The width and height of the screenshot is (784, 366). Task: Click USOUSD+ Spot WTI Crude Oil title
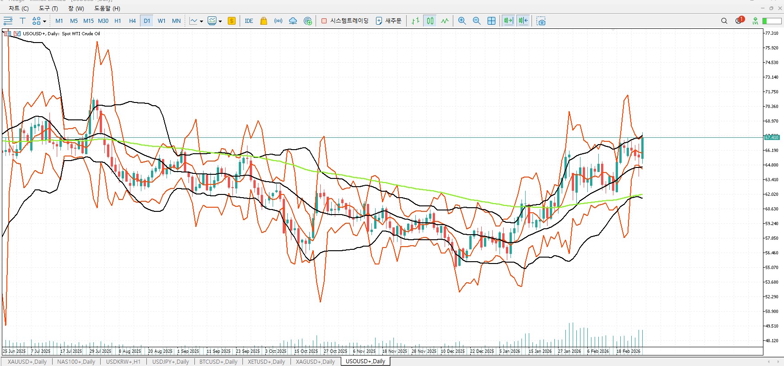pos(61,33)
